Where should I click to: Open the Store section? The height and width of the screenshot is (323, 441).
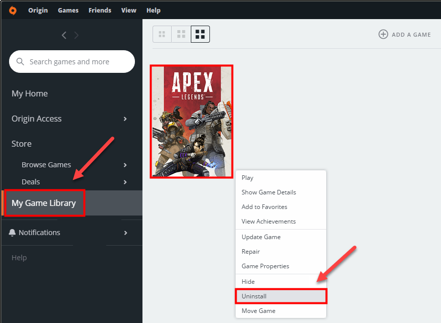point(21,144)
